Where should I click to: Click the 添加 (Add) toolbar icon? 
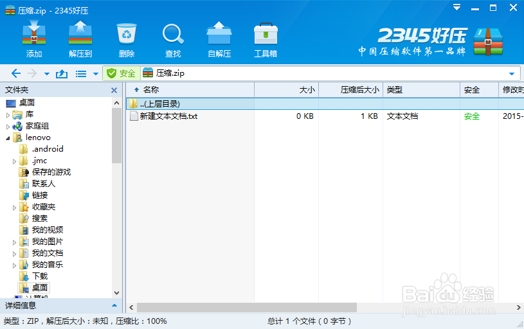(x=33, y=39)
